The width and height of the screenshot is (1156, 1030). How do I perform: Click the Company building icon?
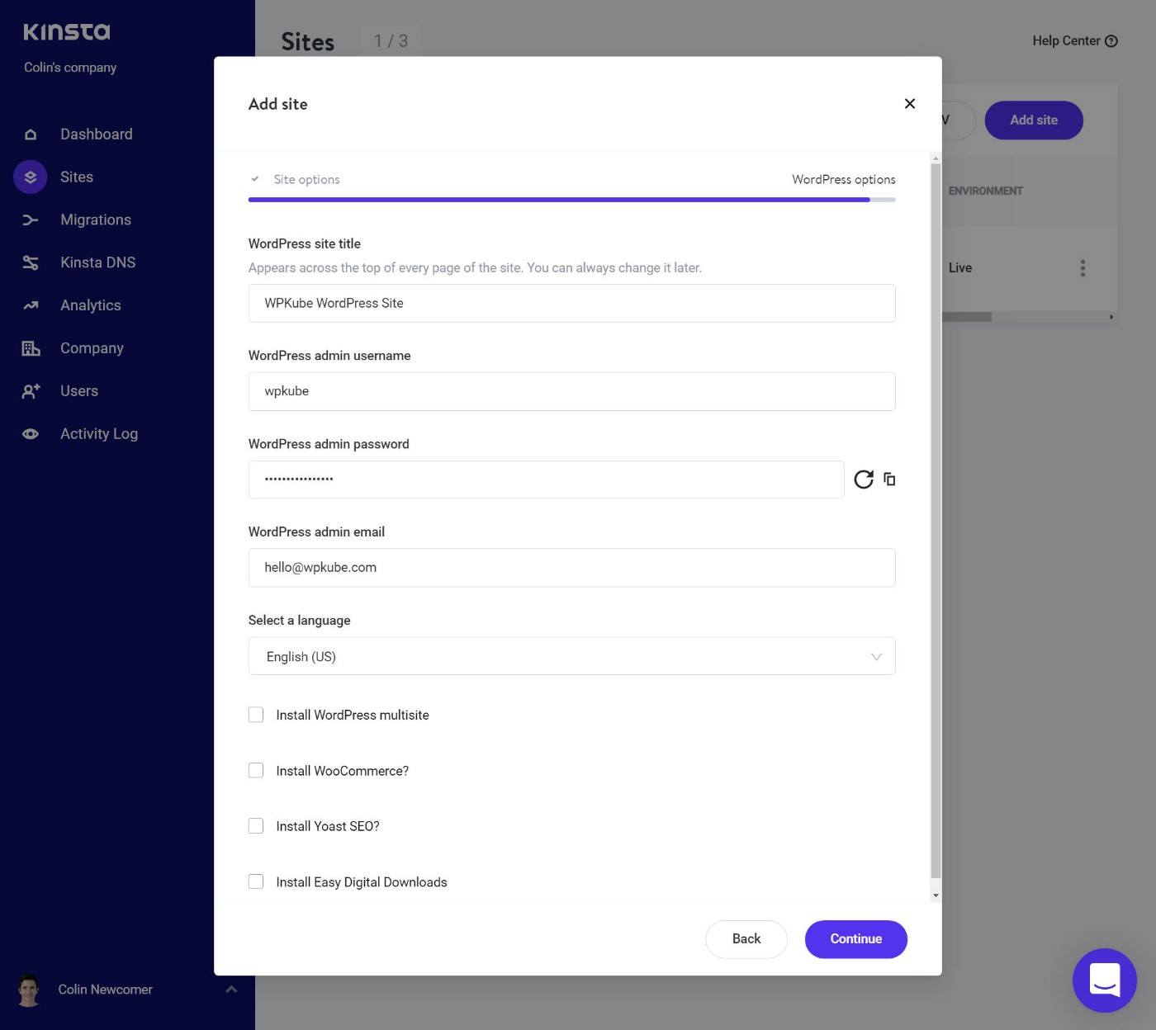(x=31, y=348)
